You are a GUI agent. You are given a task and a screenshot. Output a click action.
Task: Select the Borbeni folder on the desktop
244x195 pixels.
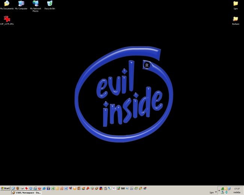tap(236, 21)
